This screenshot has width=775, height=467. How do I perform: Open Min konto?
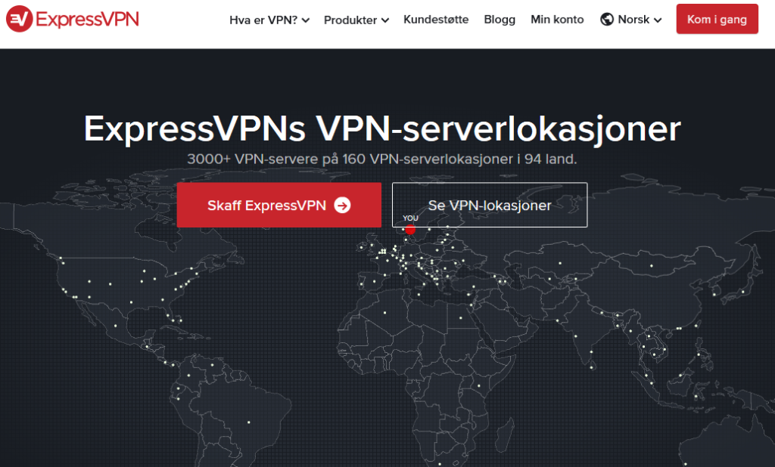pyautogui.click(x=557, y=19)
